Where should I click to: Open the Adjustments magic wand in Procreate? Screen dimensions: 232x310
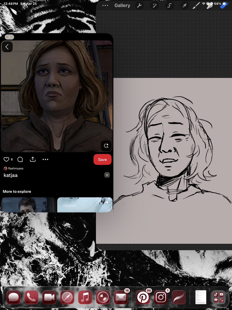point(155,5)
